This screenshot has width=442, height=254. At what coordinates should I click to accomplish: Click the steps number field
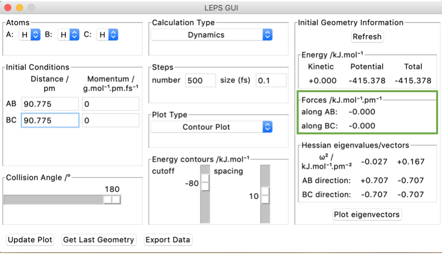[200, 81]
